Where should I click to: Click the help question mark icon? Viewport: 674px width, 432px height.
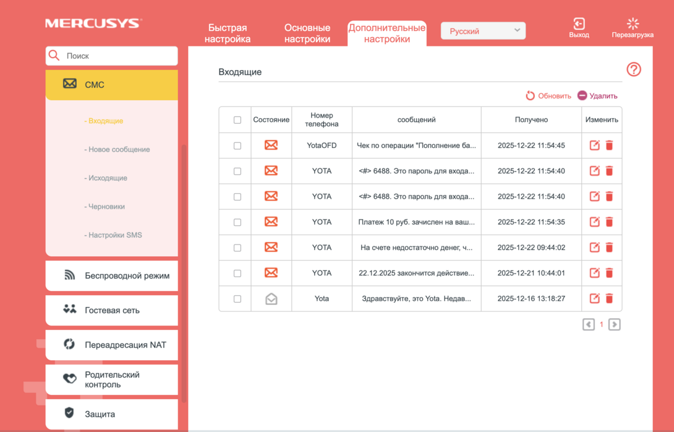633,69
